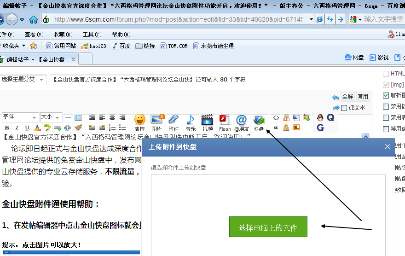Click the 常用 editor mode button
The image size is (405, 256).
(x=363, y=97)
